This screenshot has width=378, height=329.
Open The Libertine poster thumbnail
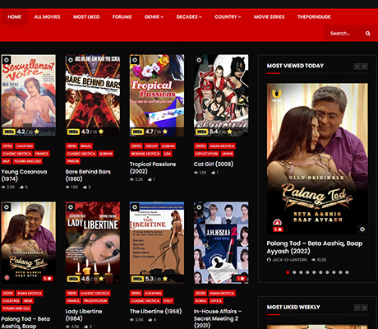pos(157,243)
